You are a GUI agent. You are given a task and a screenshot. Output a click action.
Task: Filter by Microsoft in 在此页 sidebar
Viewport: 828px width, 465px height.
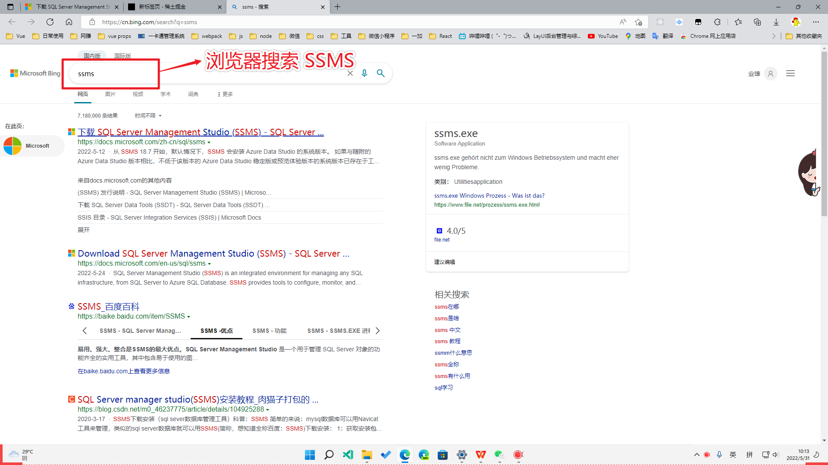click(x=32, y=146)
